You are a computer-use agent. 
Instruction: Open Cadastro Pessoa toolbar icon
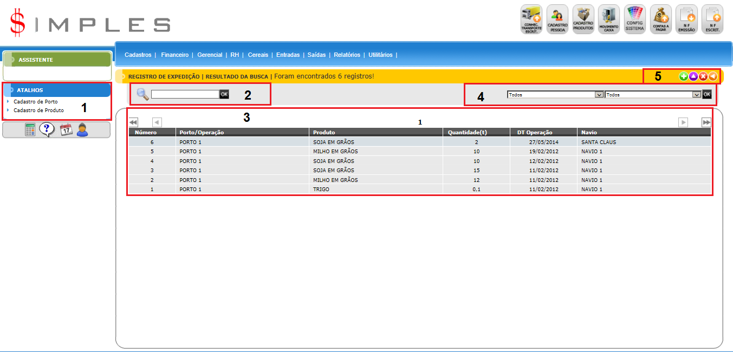tap(557, 19)
